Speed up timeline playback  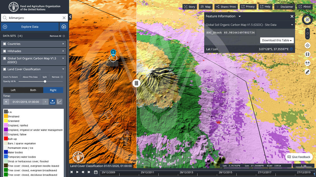(x=89, y=172)
